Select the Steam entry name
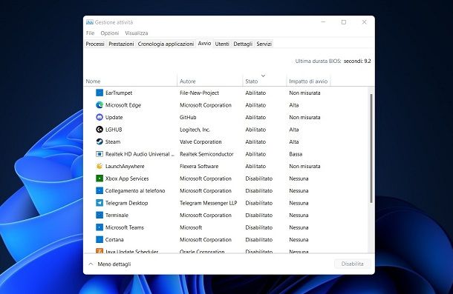 pyautogui.click(x=113, y=141)
